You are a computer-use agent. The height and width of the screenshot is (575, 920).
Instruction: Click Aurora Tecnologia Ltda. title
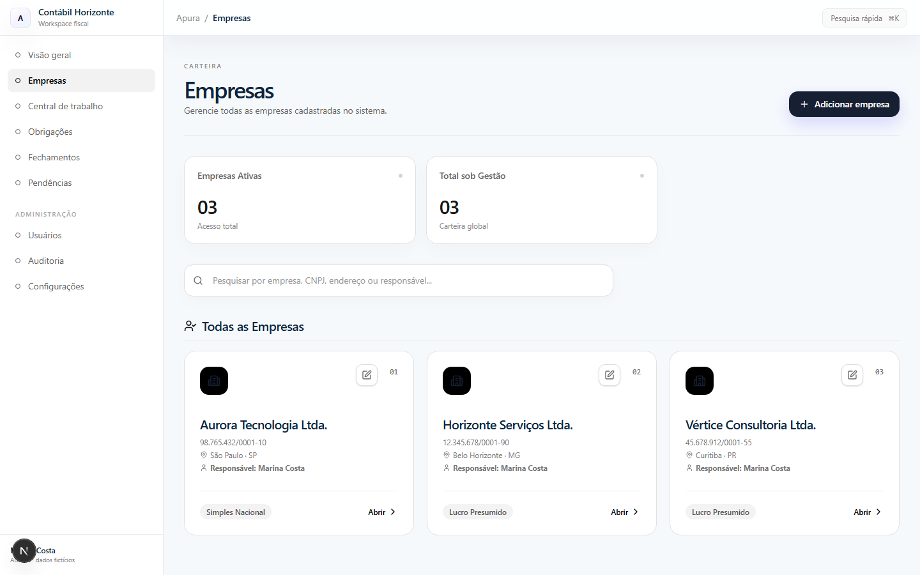point(263,425)
